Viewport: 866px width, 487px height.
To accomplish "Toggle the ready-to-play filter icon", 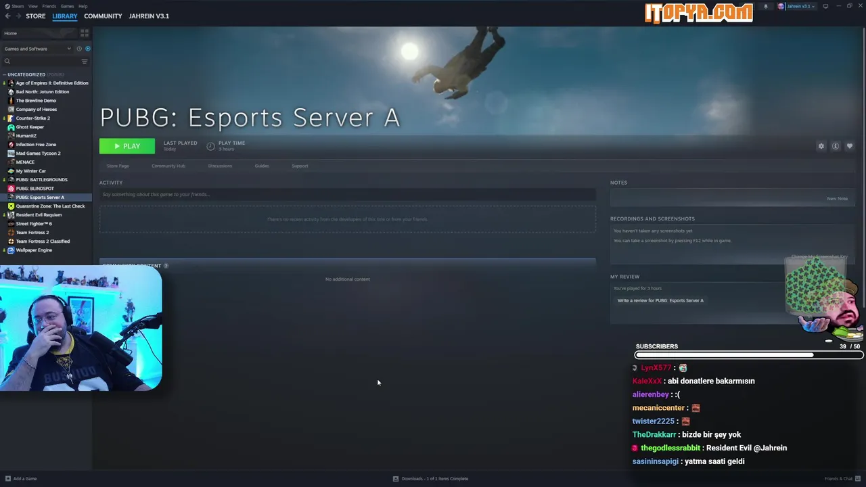I will point(87,49).
